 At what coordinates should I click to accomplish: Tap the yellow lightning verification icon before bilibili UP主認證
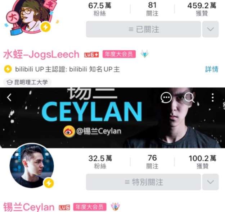point(8,69)
